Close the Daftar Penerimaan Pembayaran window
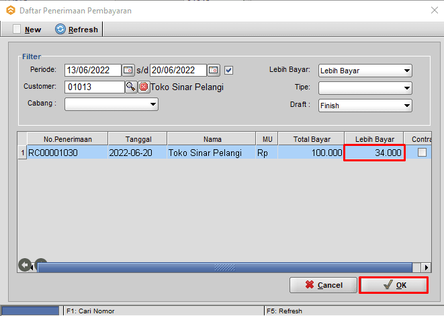 coord(435,11)
